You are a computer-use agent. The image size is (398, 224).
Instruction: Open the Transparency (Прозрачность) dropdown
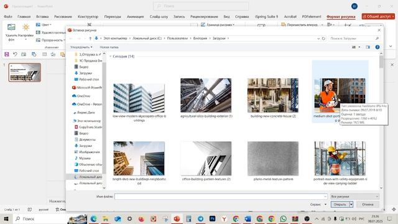[x=50, y=40]
